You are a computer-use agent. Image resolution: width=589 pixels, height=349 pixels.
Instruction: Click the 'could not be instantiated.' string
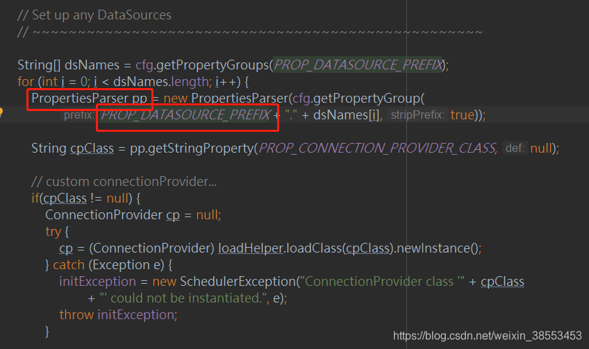(183, 298)
